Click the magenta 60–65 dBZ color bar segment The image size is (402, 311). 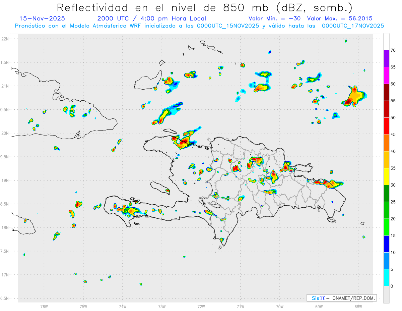click(x=386, y=75)
